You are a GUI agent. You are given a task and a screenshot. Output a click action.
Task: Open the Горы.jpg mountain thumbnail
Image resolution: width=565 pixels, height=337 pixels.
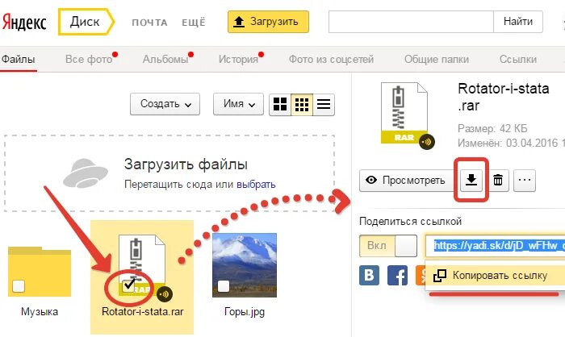(x=245, y=265)
